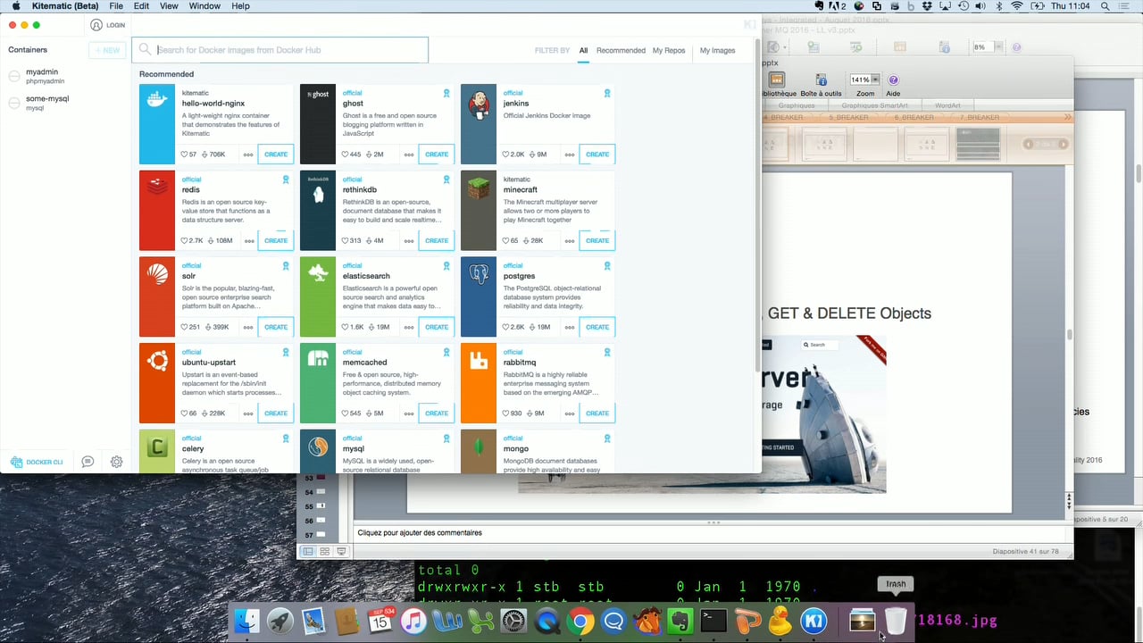Open Kitematic preferences gear icon
The image size is (1143, 643).
tap(116, 462)
